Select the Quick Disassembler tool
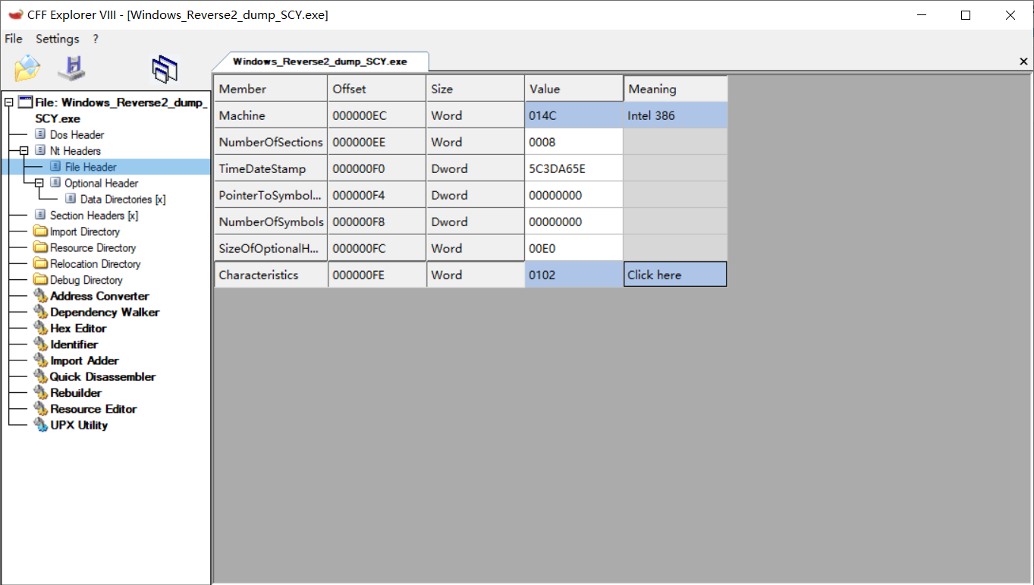This screenshot has width=1034, height=585. point(100,376)
